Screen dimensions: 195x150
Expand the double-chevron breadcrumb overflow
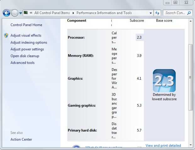31,13
